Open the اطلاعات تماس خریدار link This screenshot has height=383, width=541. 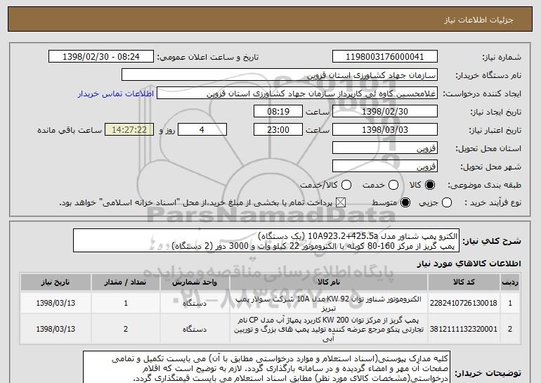tap(116, 94)
